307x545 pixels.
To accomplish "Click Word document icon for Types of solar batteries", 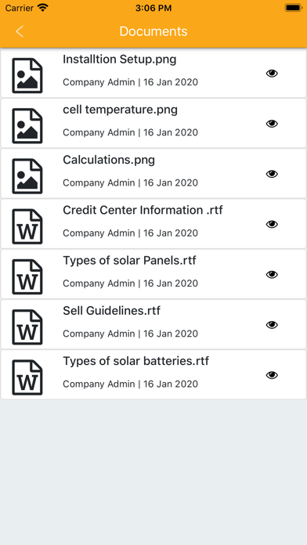I will (x=27, y=377).
